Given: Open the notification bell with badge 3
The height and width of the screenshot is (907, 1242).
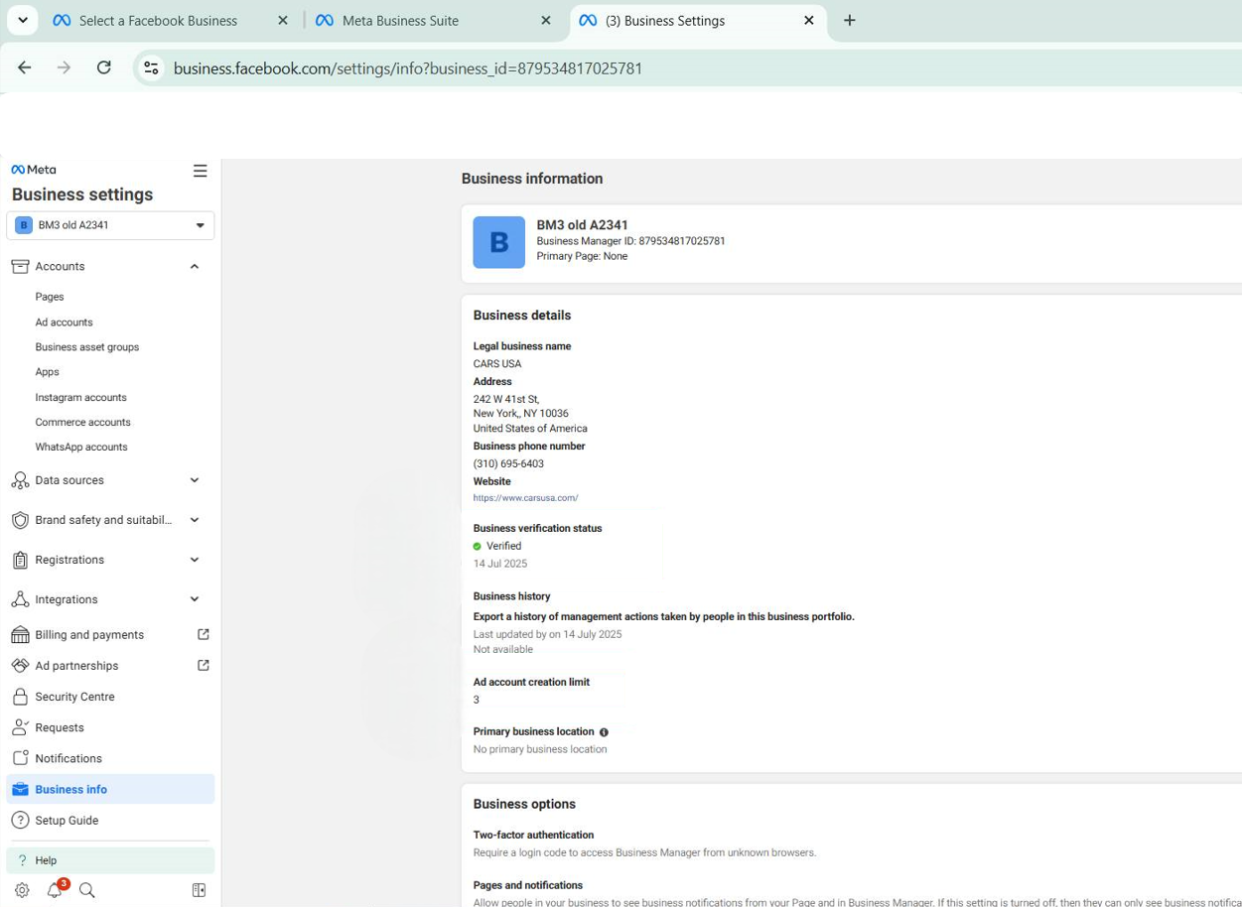Looking at the screenshot, I should 55,890.
